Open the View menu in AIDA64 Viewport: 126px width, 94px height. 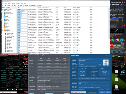pyautogui.click(x=6, y=3)
